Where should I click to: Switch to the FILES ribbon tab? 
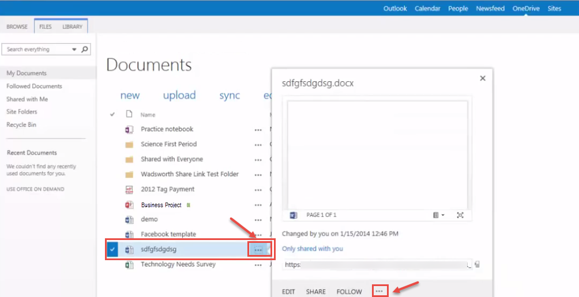[46, 26]
